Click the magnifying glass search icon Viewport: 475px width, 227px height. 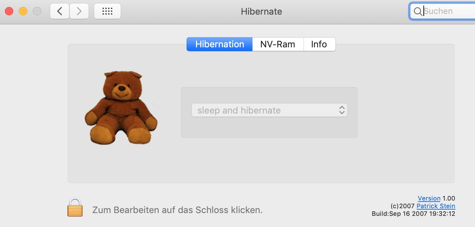pos(417,11)
